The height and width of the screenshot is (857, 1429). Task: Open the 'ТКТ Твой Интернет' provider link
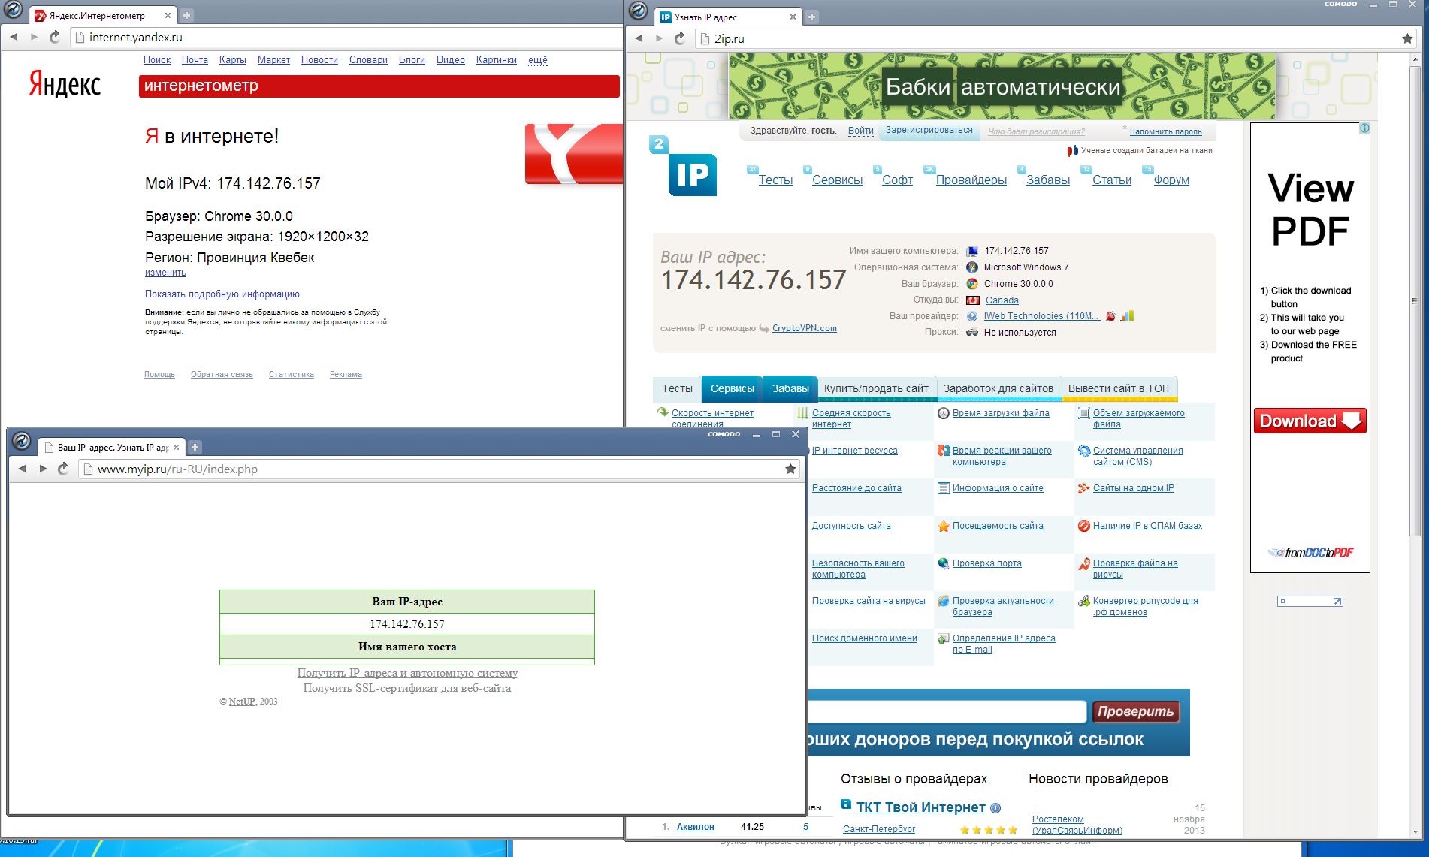pyautogui.click(x=921, y=807)
